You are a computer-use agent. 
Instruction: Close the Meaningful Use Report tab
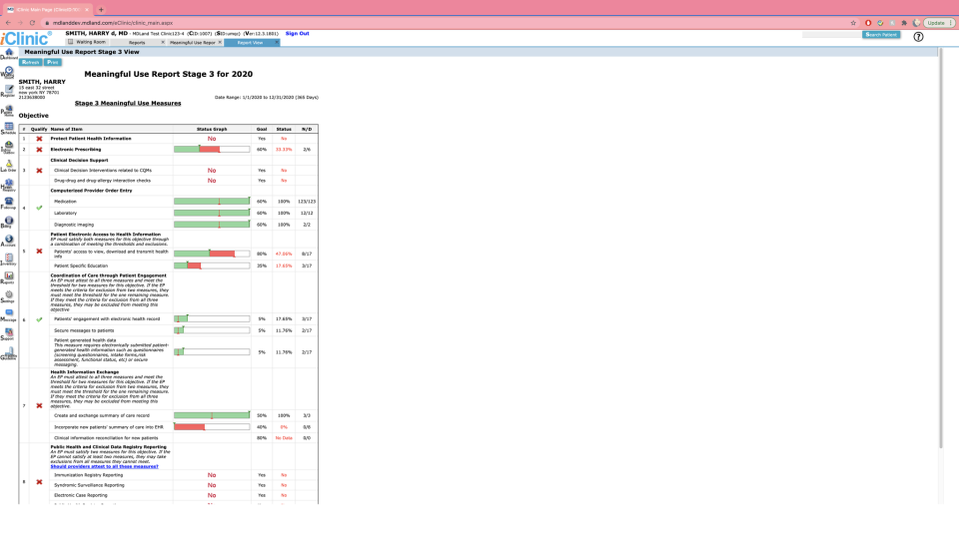click(220, 42)
